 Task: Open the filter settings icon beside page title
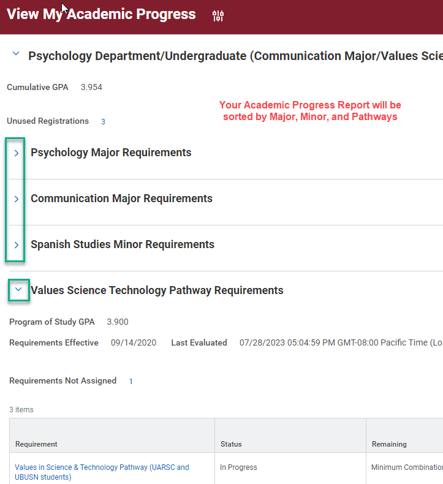coord(218,16)
